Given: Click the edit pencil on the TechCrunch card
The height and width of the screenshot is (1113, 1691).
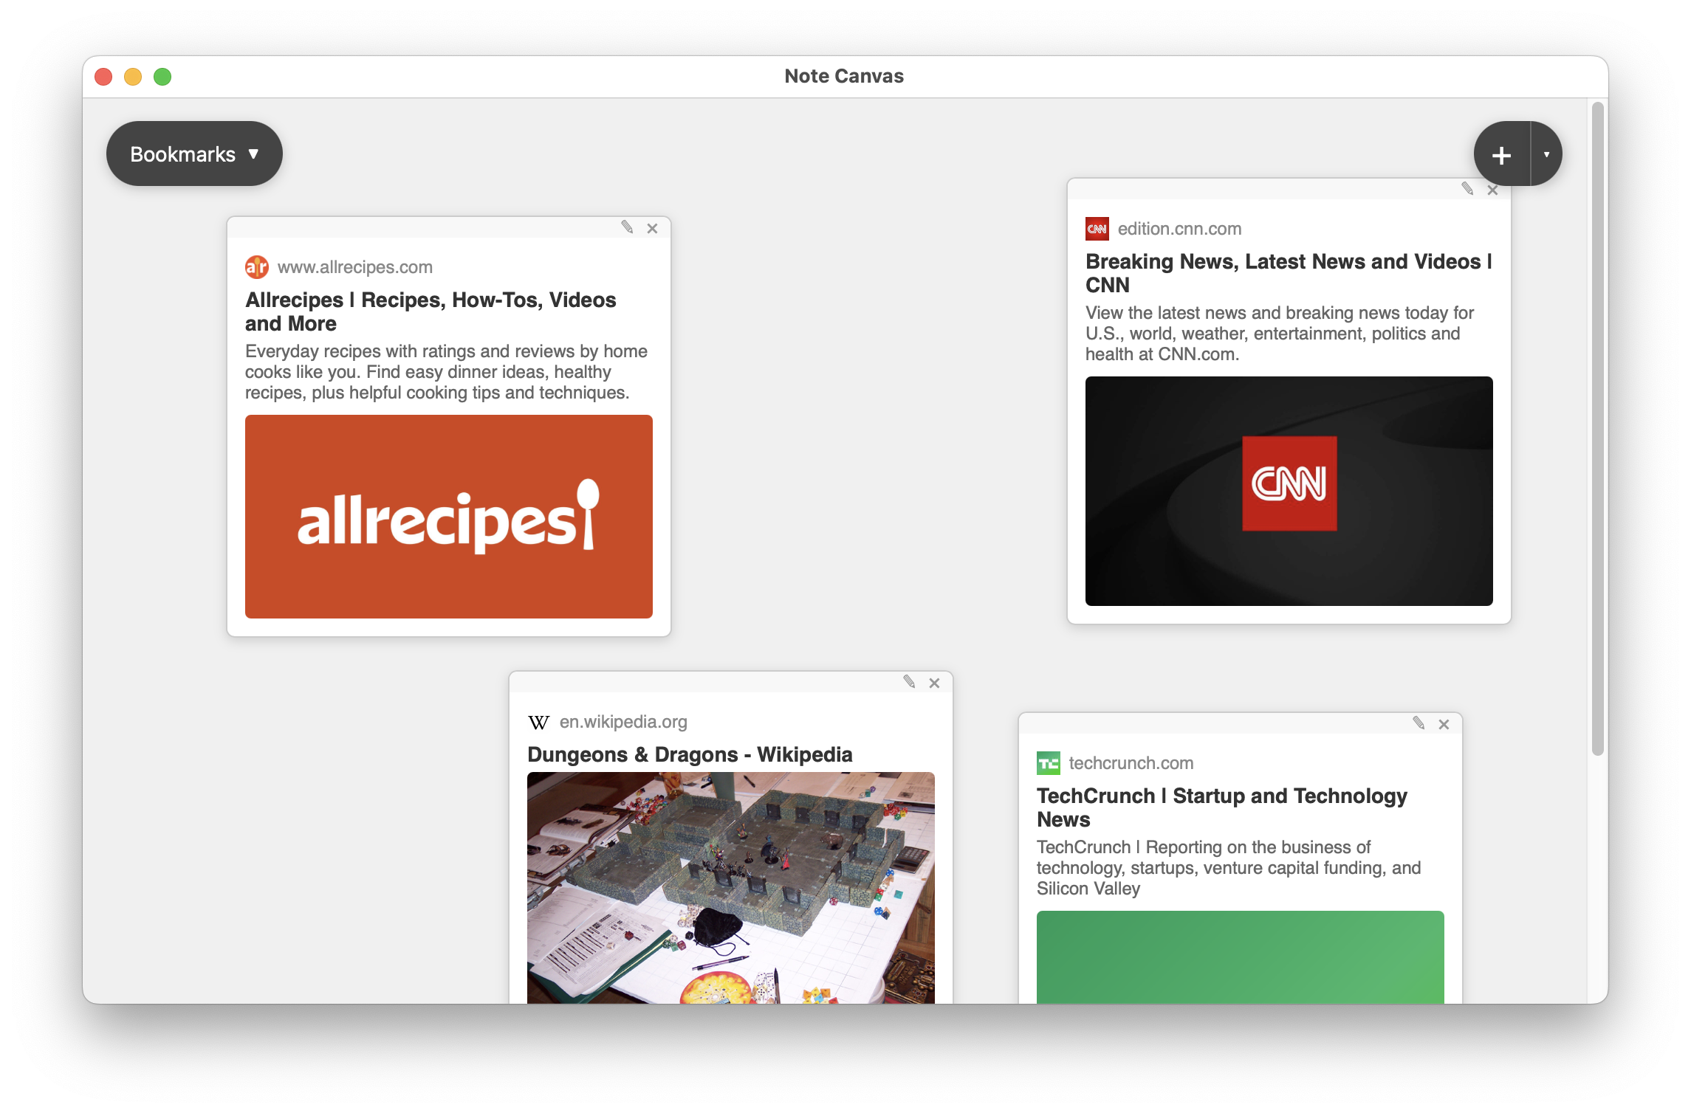Looking at the screenshot, I should click(x=1419, y=723).
